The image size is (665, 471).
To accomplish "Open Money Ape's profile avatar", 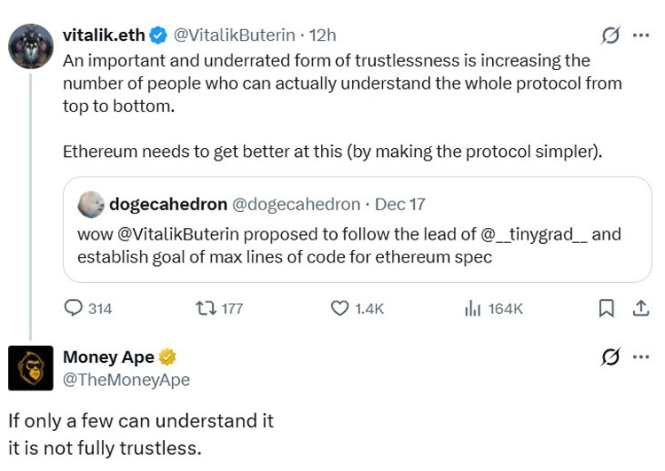I will pos(31,368).
